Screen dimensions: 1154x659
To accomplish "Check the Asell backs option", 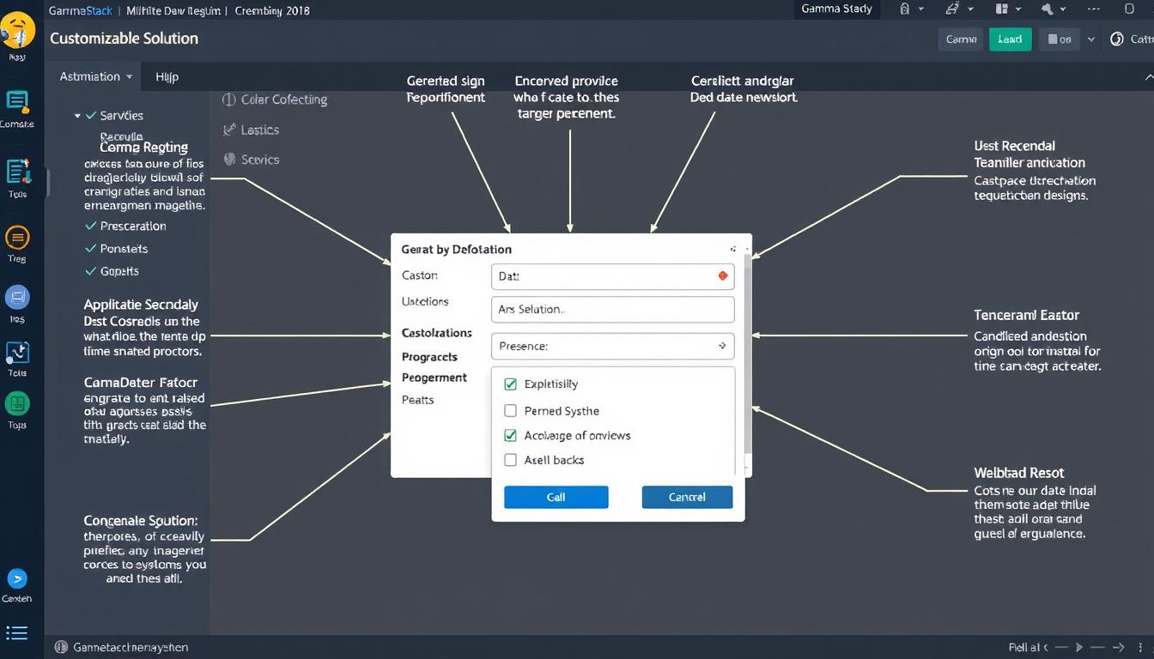I will pos(511,460).
